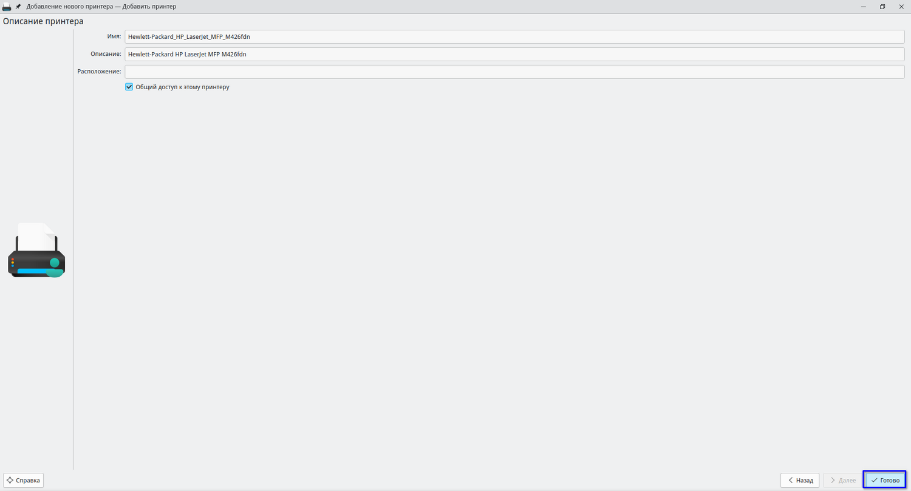Open help with the Справка button
The image size is (911, 491).
24,480
